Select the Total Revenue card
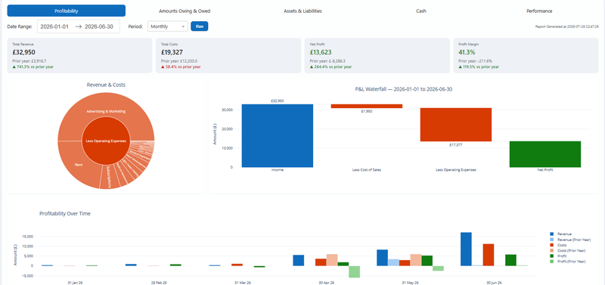The height and width of the screenshot is (285, 605). pos(79,55)
